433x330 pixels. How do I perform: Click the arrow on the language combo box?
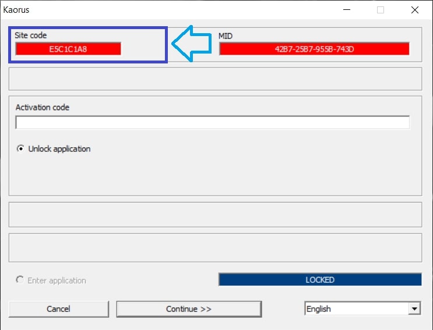coord(414,309)
